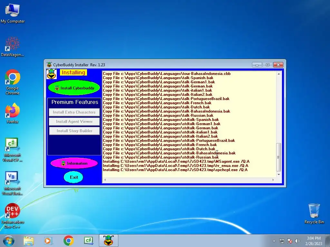Click the yellow Installing status label
Image resolution: width=330 pixels, height=247 pixels.
pos(73,72)
